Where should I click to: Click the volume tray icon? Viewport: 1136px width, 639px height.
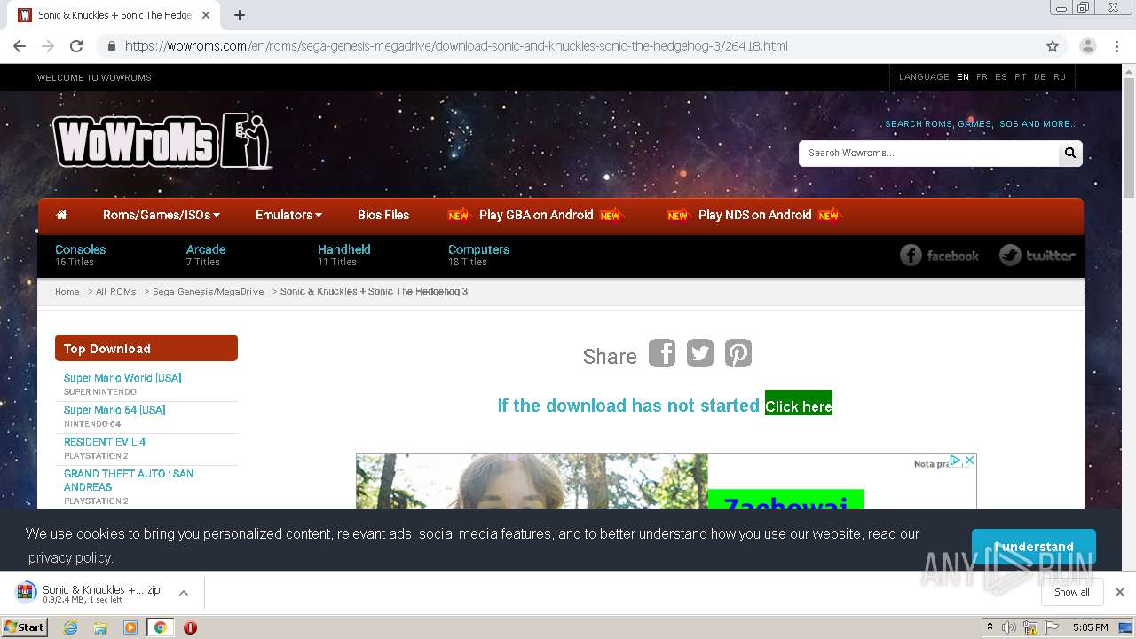click(1009, 627)
